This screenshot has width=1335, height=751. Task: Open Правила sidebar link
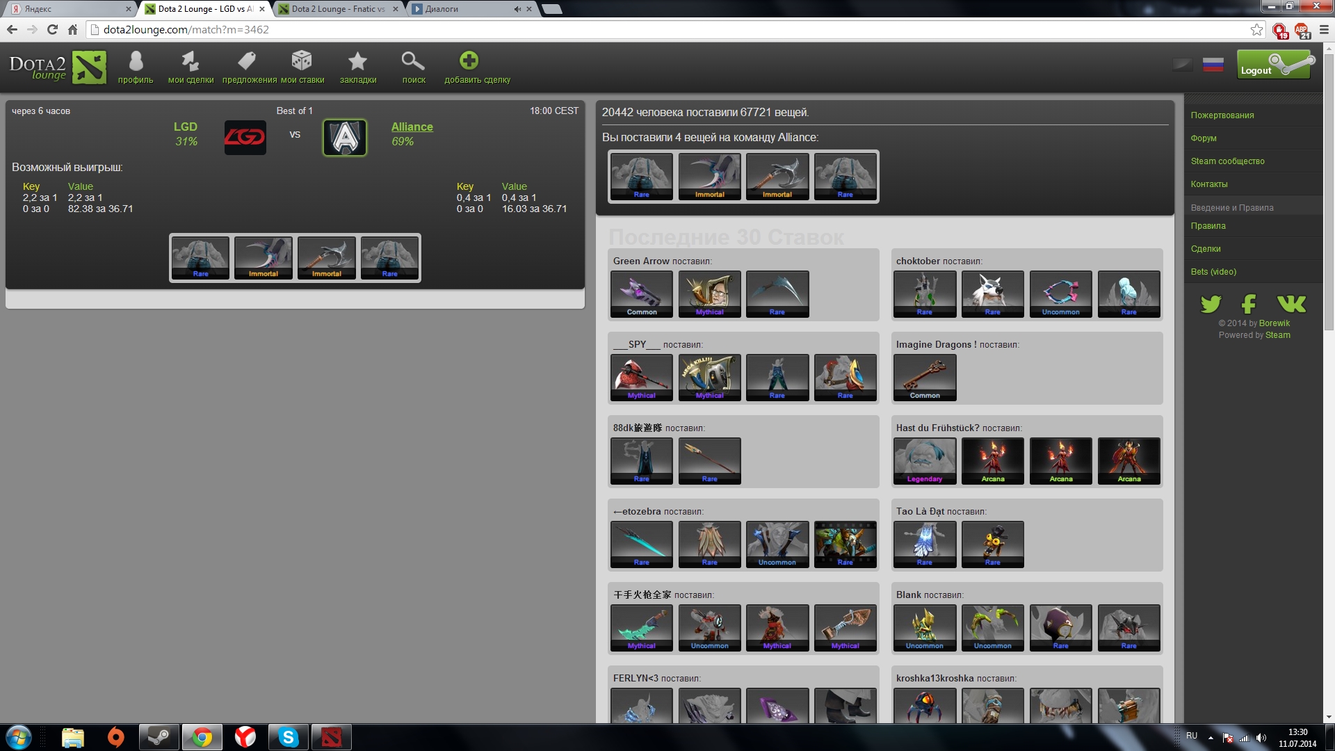(1208, 226)
